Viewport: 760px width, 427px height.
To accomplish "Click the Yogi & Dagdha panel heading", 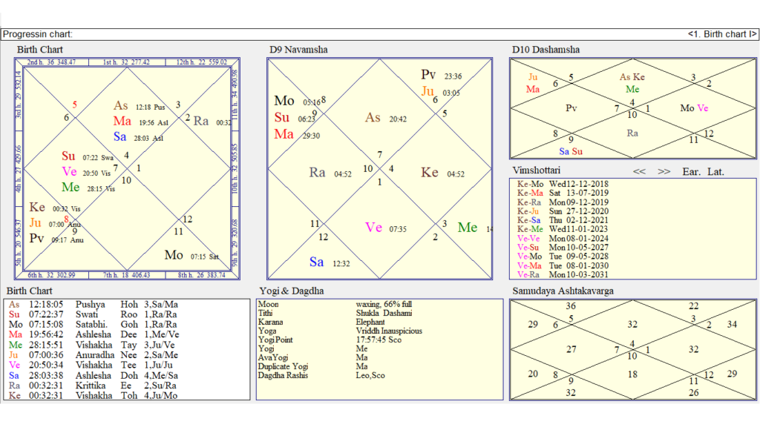I will click(x=291, y=291).
